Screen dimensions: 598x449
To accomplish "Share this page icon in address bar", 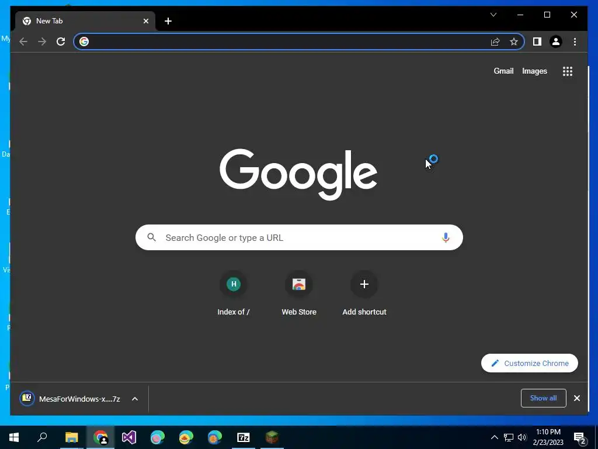I will [x=495, y=42].
